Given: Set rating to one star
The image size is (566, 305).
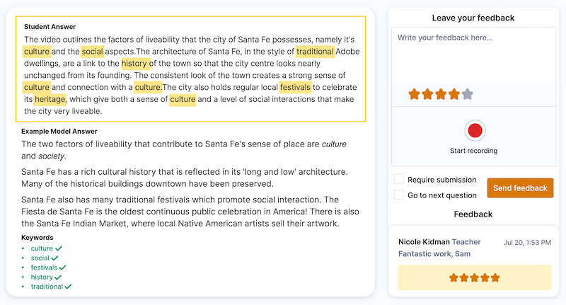Looking at the screenshot, I should pos(414,95).
